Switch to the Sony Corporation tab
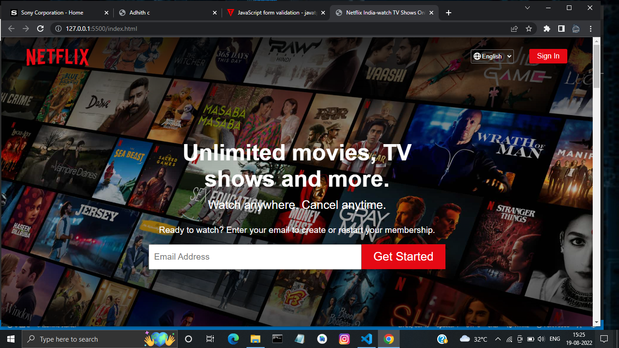Image resolution: width=619 pixels, height=348 pixels. (52, 13)
